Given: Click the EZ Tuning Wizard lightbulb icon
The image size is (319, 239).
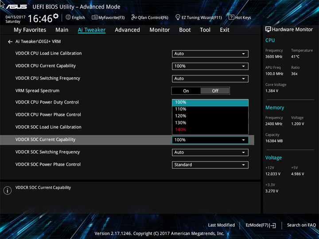Looking at the screenshot, I should pos(178,17).
